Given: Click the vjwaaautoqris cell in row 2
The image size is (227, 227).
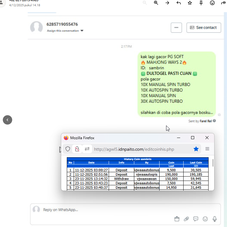Looking at the screenshot, I should pos(147,174).
